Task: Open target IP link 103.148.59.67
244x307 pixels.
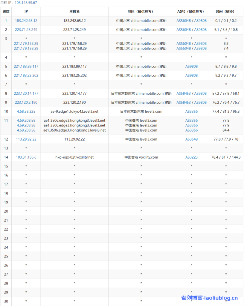Action: pos(26,3)
